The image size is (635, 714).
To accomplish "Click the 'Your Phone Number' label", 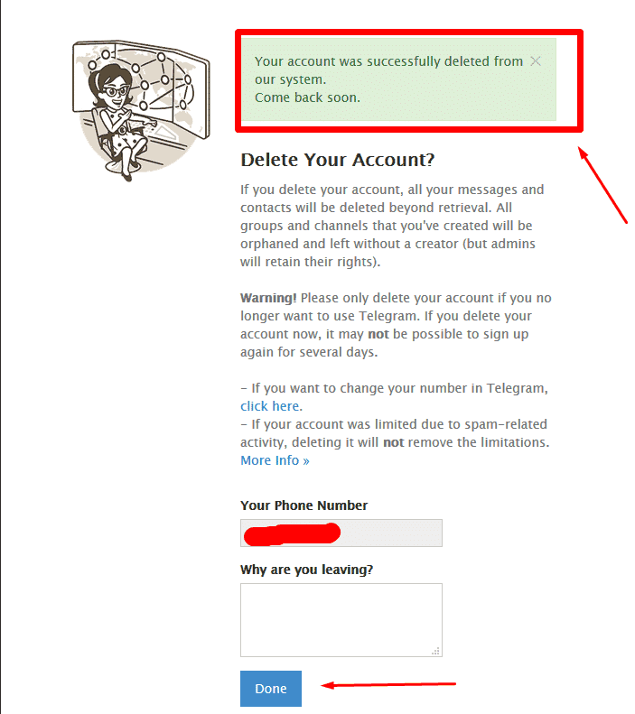I will pos(303,505).
